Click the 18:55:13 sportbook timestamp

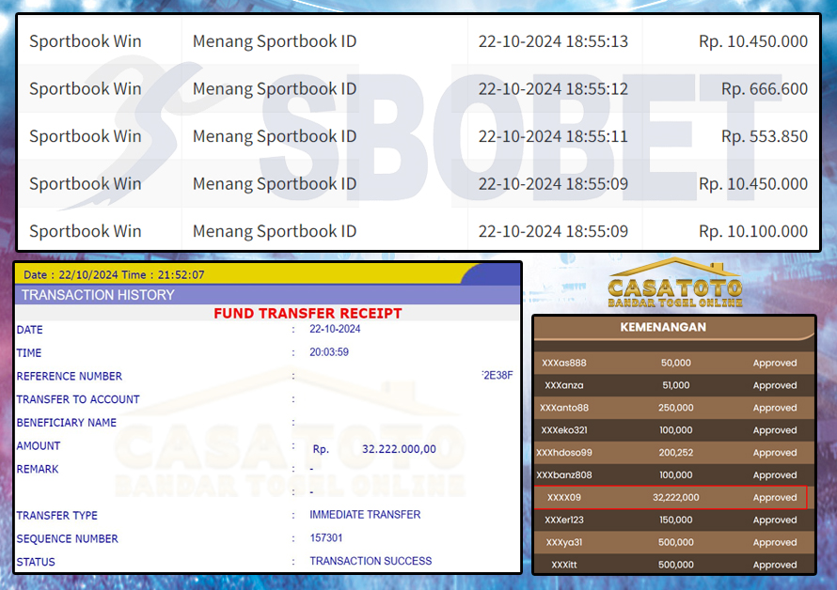(552, 41)
